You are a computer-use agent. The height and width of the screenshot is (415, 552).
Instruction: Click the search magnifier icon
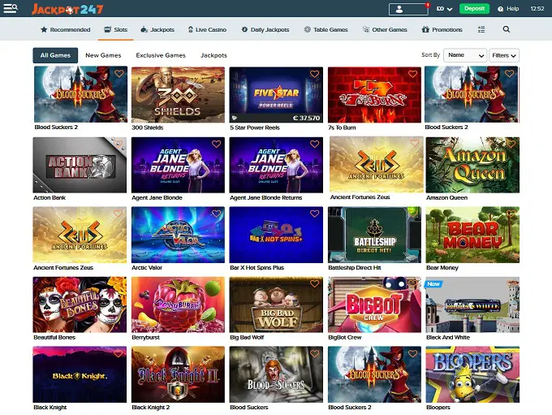[x=507, y=29]
